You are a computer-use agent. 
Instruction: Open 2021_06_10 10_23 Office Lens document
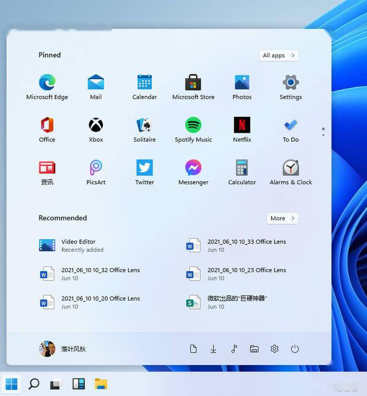(x=236, y=274)
